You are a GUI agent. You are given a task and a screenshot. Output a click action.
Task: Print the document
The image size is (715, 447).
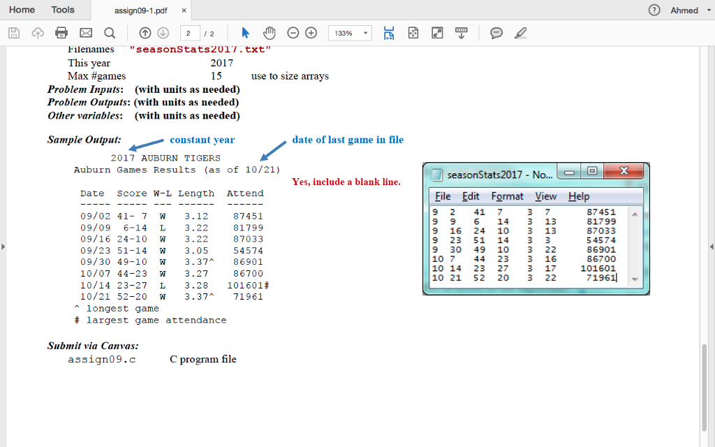point(60,33)
